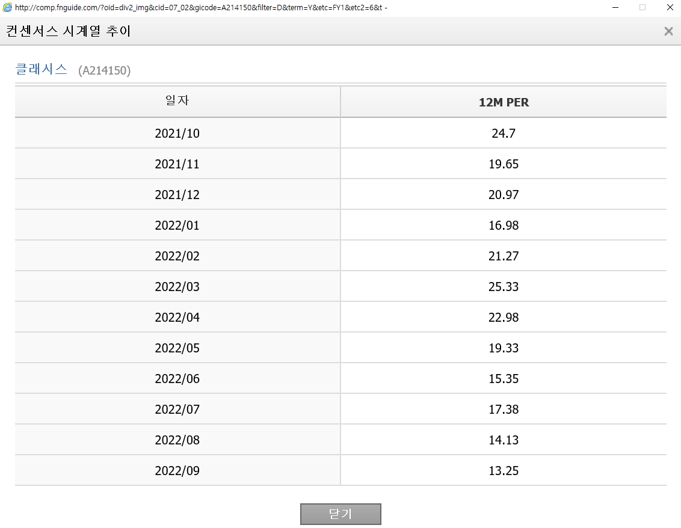Viewport: 681px width, 528px height.
Task: Click the PER value 15.35
Action: 504,379
